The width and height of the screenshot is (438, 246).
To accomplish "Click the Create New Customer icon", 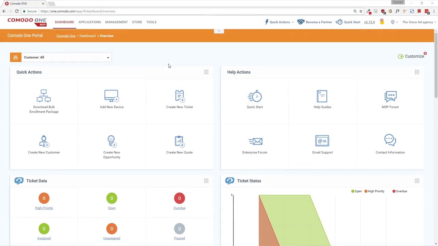I will 44,141.
